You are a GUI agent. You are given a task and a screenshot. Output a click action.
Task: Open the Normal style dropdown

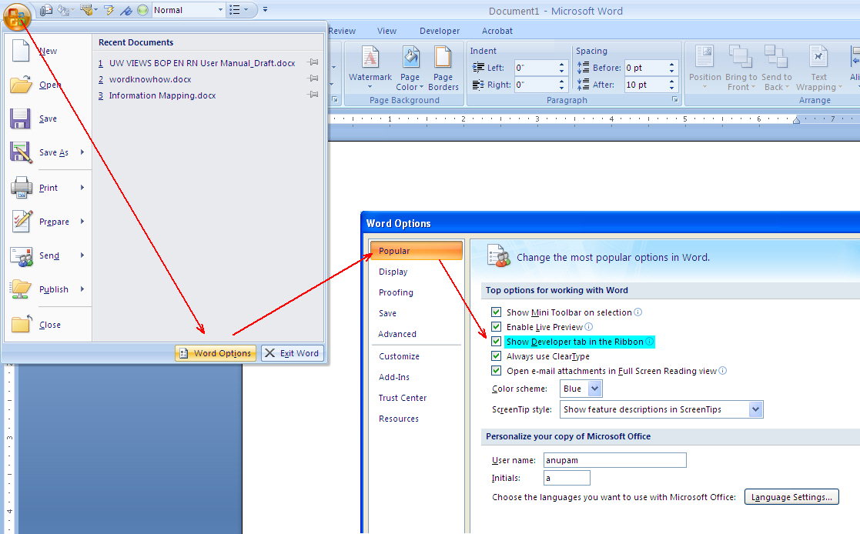tap(220, 10)
